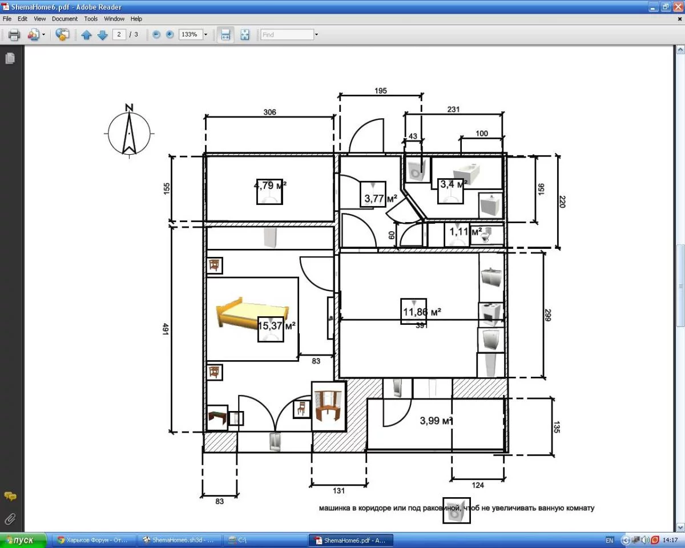Open the zoom level dropdown arrow

205,35
